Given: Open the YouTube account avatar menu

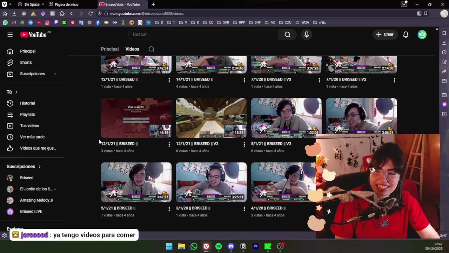Looking at the screenshot, I should tap(422, 34).
